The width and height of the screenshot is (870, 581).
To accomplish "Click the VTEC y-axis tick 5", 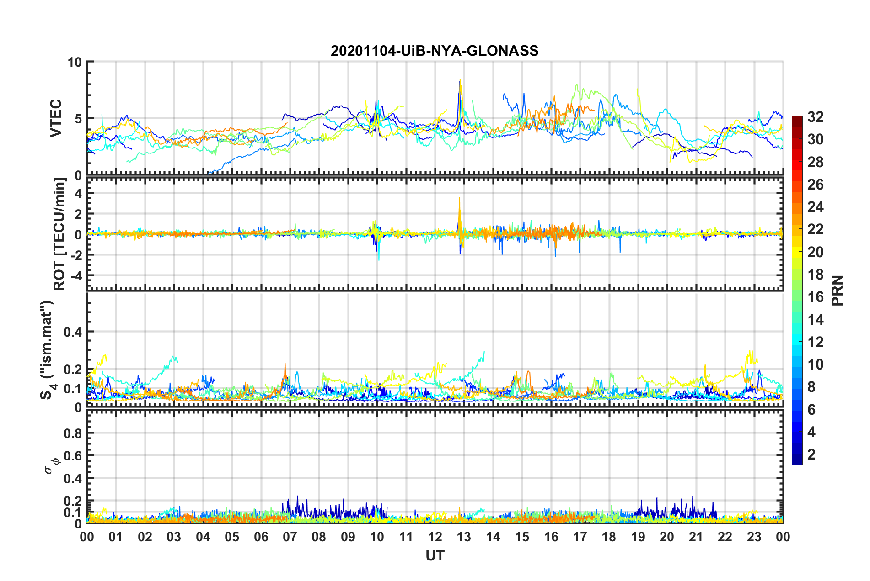I will (78, 119).
